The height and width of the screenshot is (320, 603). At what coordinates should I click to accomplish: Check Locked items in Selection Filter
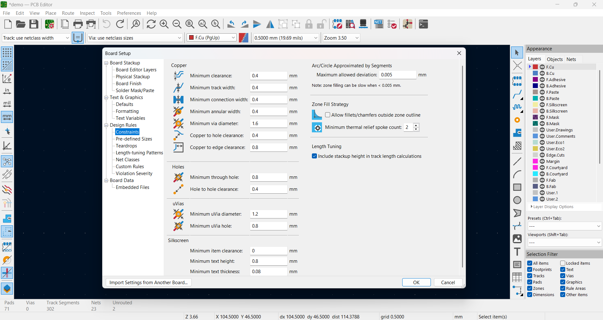click(563, 263)
